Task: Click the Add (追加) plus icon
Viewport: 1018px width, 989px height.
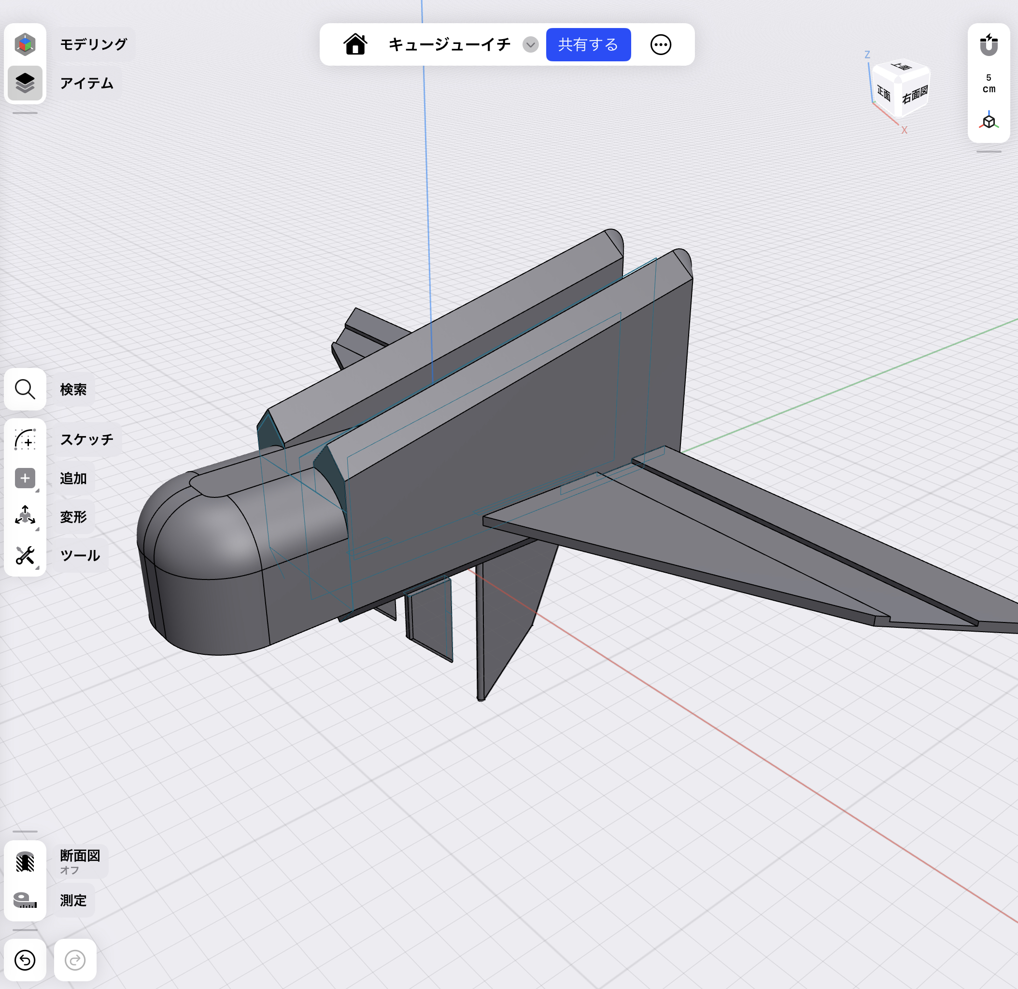Action: [25, 478]
